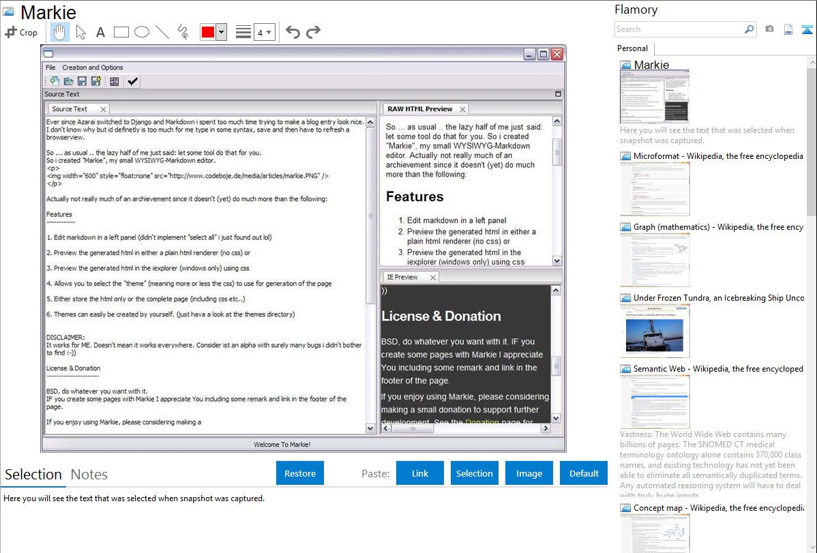Open the Markie snapshot thumbnail

655,98
